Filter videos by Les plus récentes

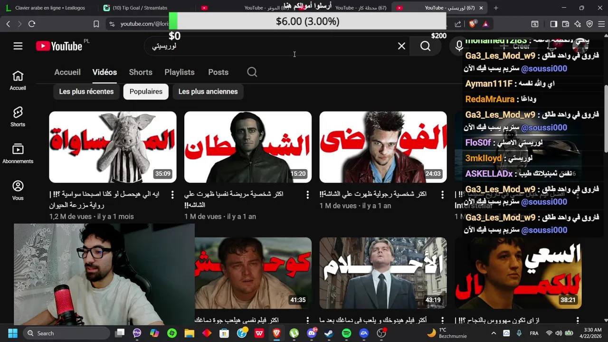point(86,92)
